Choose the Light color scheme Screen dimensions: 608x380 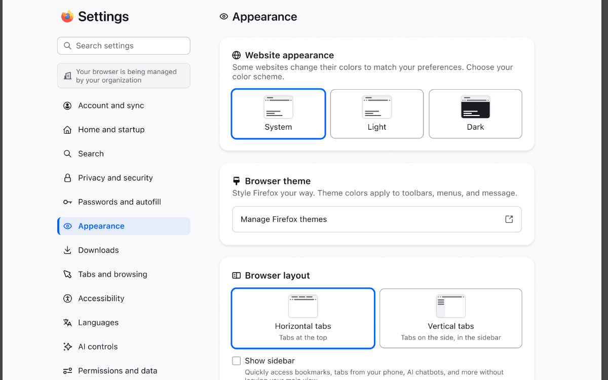click(376, 114)
